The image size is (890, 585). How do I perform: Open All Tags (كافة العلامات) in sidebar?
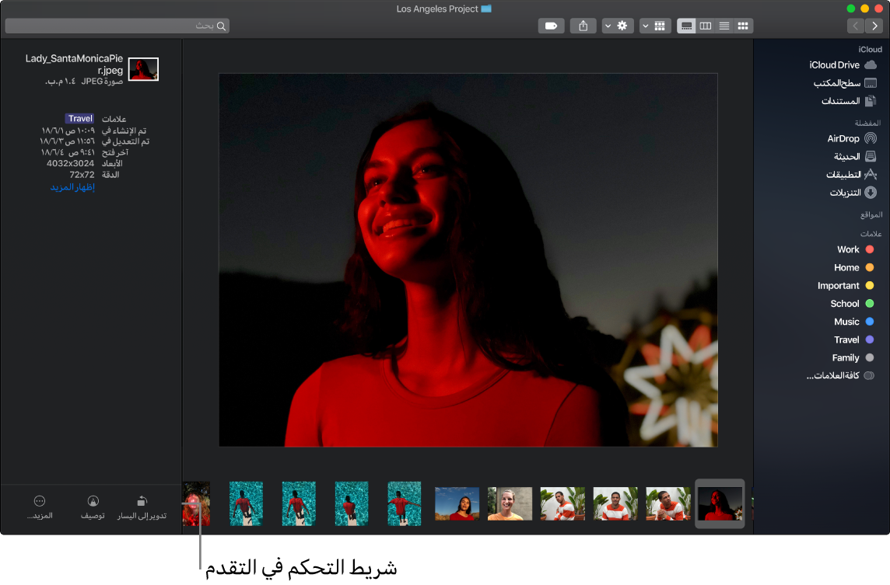(x=839, y=375)
